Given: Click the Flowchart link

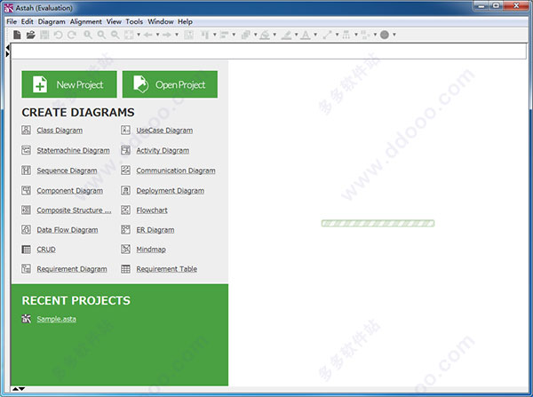Looking at the screenshot, I should (152, 210).
